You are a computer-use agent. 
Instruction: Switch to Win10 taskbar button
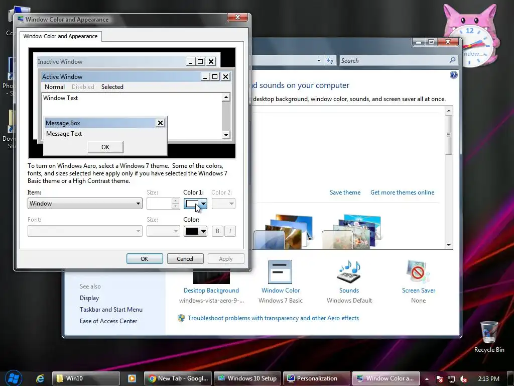[85, 378]
